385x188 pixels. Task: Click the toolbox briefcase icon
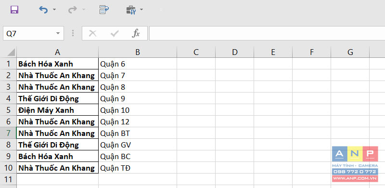[131, 10]
